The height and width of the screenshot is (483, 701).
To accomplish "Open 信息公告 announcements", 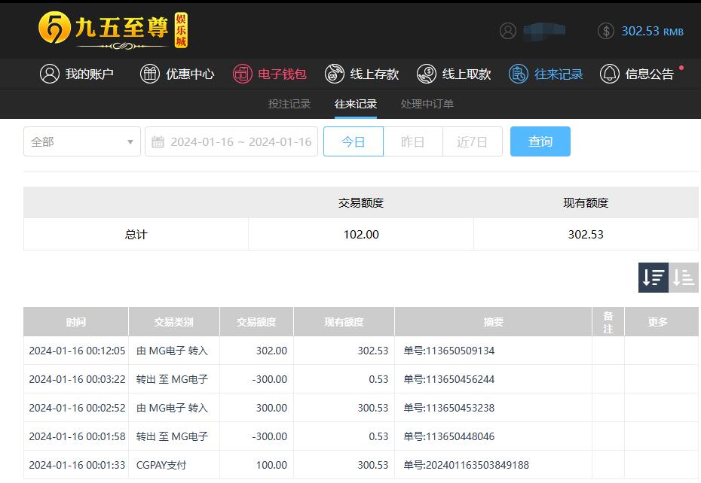I will pos(637,74).
